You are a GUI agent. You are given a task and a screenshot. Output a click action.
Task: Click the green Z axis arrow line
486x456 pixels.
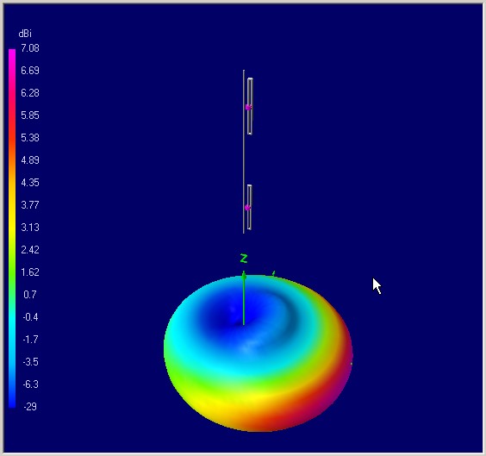(244, 298)
